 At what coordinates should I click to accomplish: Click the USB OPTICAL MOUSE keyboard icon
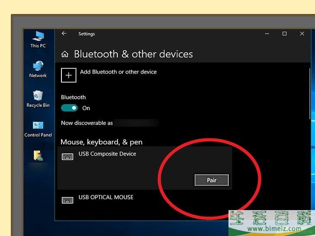(x=67, y=200)
